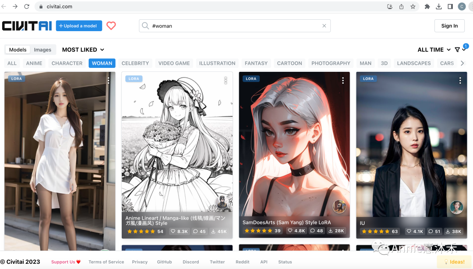This screenshot has height=269, width=473.
Task: Click the 48 comments on SamDoesArts
Action: click(317, 230)
